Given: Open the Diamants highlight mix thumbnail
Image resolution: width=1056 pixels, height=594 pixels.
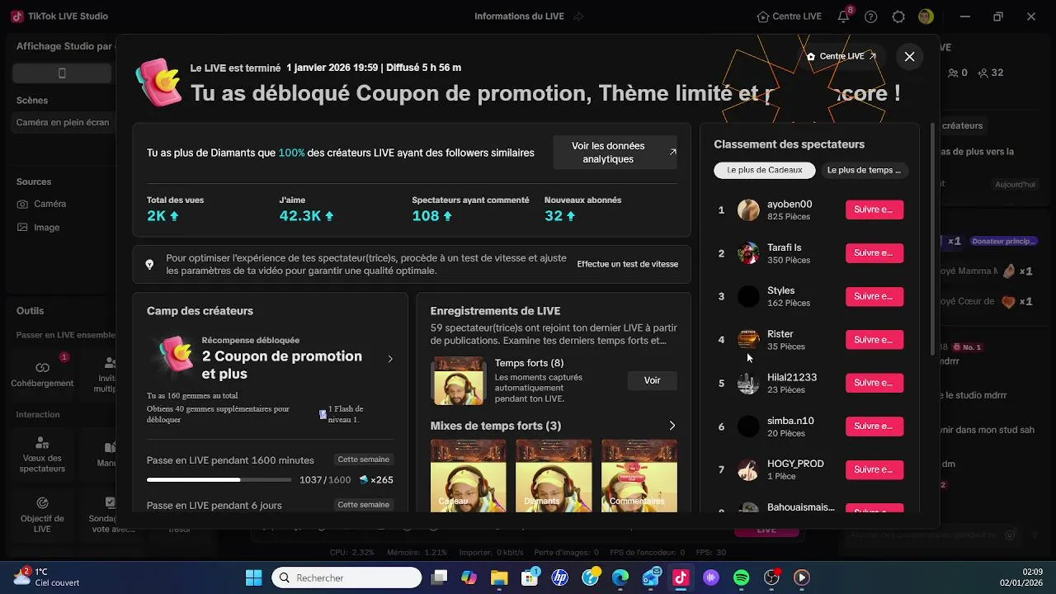Looking at the screenshot, I should tap(554, 475).
